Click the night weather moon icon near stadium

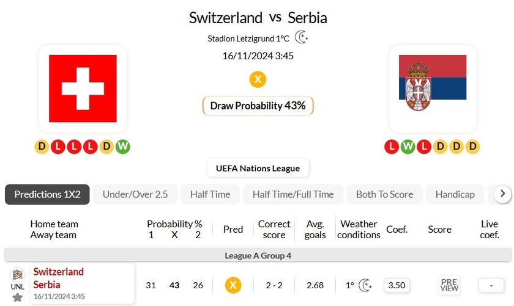[x=302, y=38]
